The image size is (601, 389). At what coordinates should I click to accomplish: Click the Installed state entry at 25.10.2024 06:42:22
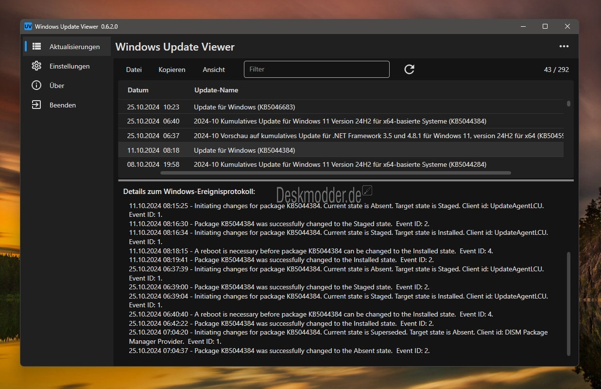(281, 323)
